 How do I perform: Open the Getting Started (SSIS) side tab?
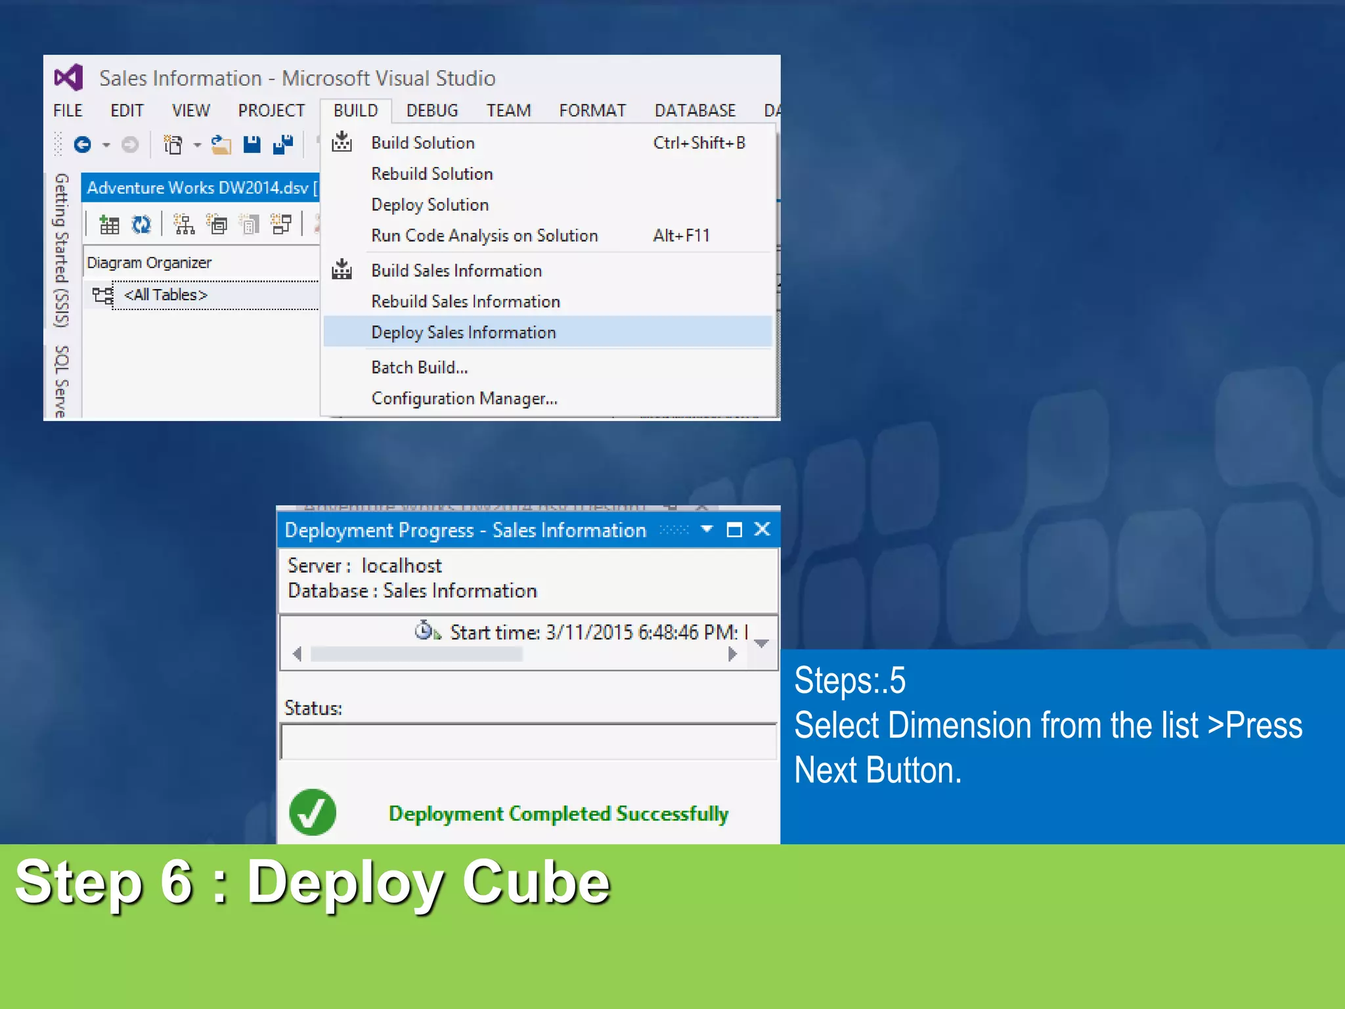pyautogui.click(x=62, y=250)
